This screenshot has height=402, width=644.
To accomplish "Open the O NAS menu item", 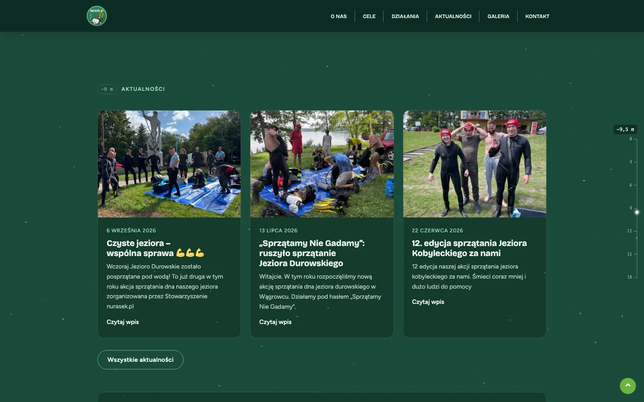I will tap(339, 16).
